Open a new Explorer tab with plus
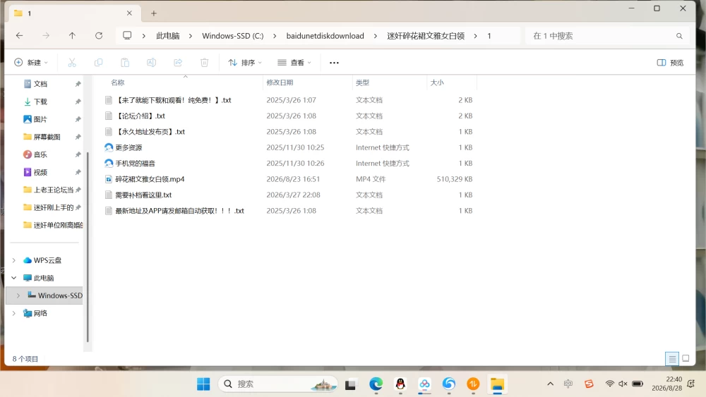The image size is (706, 397). tap(153, 13)
